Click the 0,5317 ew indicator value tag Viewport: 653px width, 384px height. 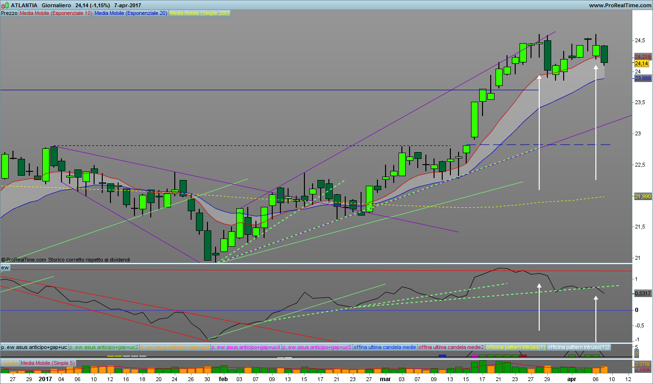(x=642, y=293)
